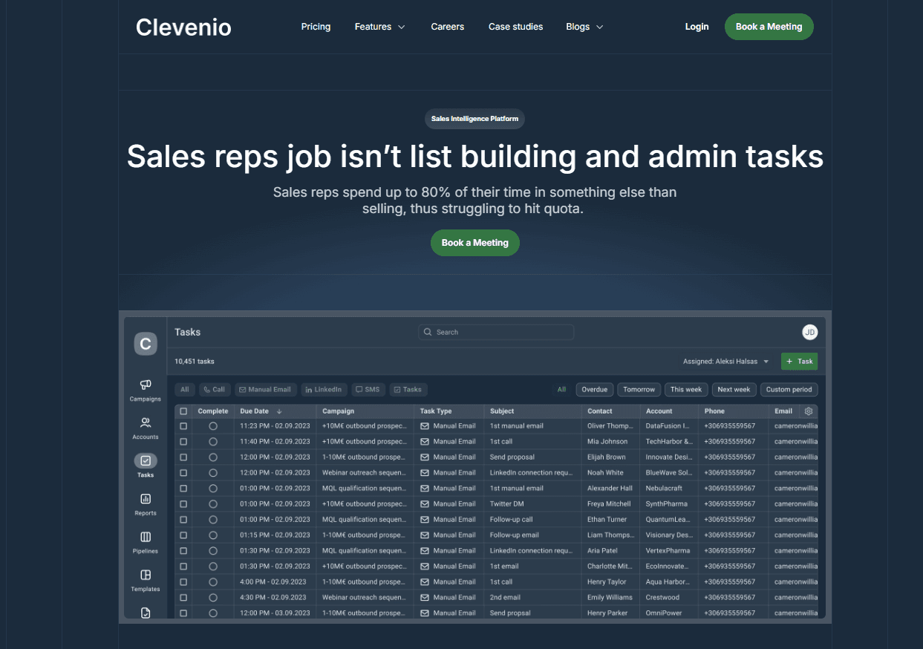
Task: Click the Contact column header
Action: click(x=600, y=411)
